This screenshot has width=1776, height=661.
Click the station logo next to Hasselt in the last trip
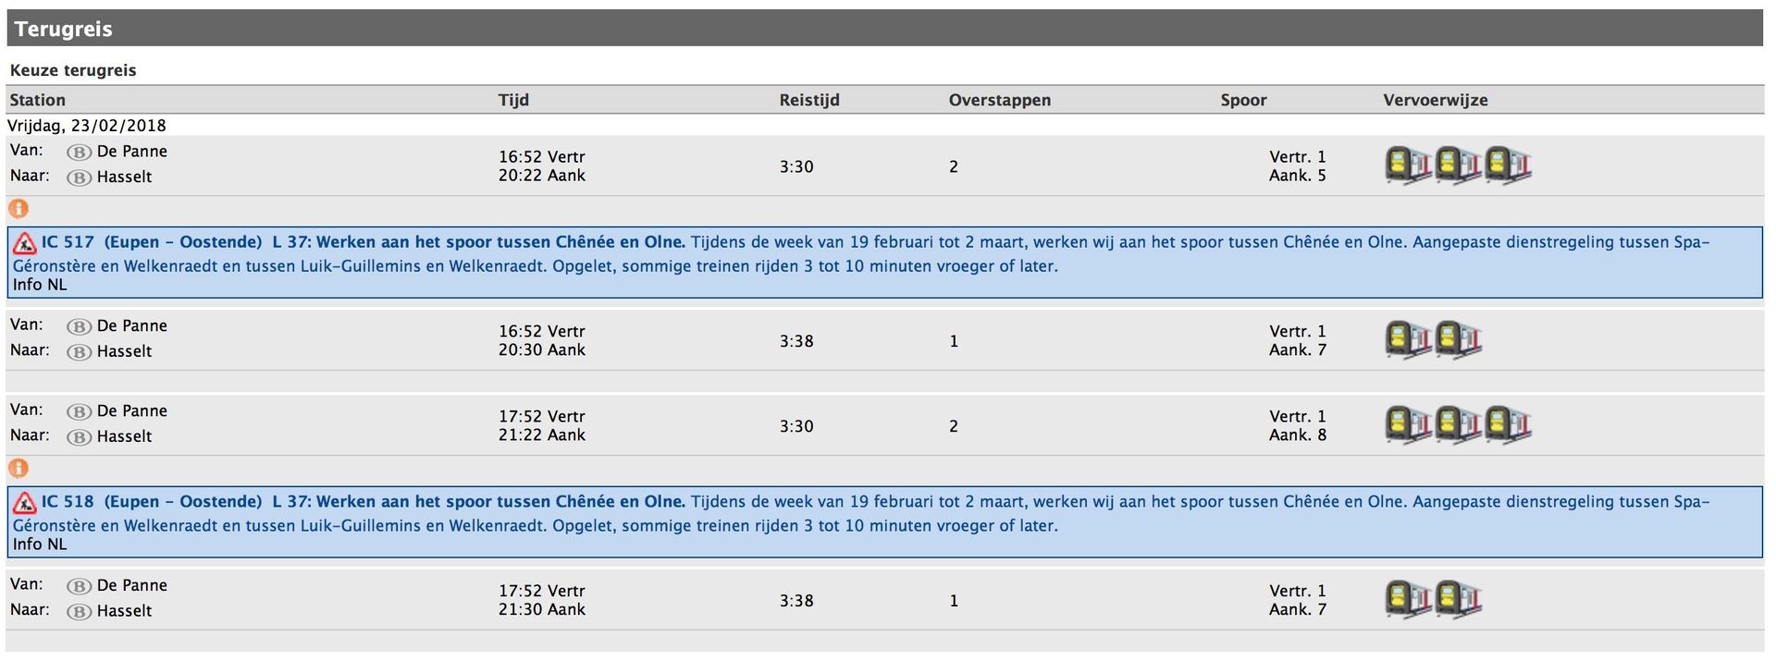pyautogui.click(x=80, y=612)
